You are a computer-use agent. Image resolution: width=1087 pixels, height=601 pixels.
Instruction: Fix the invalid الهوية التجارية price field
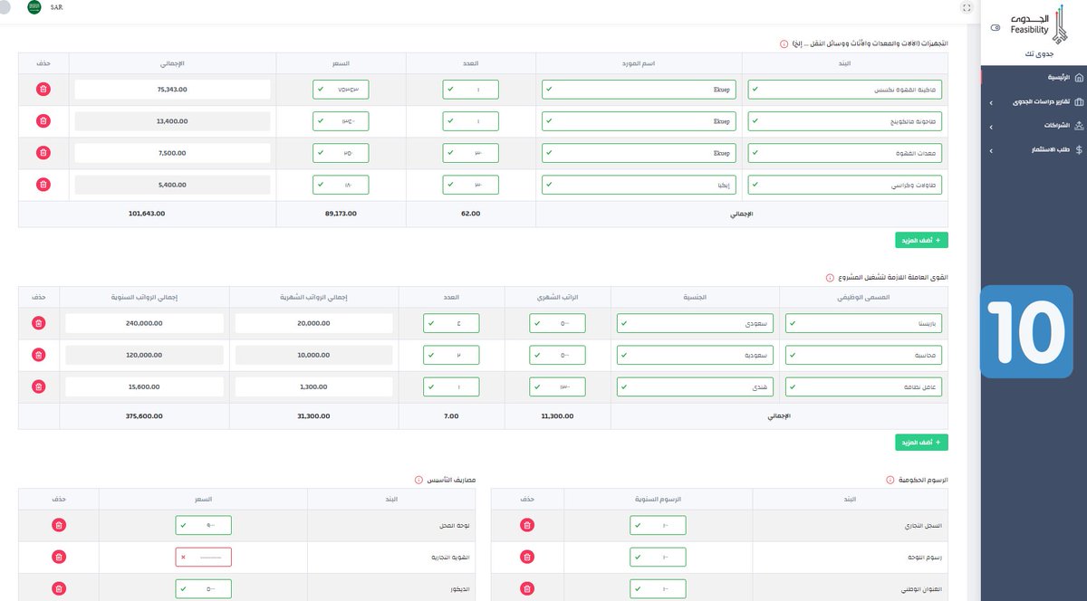(x=204, y=557)
